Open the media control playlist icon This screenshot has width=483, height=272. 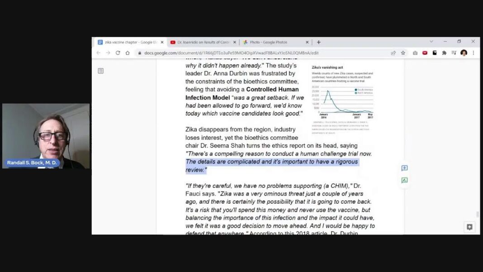454,53
